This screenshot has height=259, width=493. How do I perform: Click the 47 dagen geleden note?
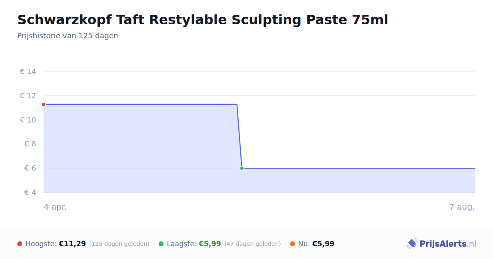(253, 244)
